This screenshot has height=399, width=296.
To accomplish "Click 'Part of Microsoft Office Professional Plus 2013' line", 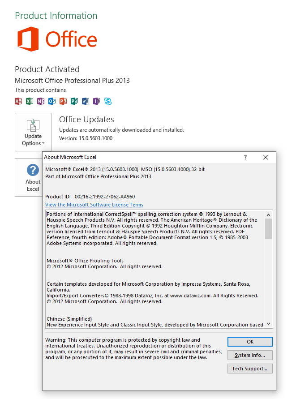I will [98, 176].
